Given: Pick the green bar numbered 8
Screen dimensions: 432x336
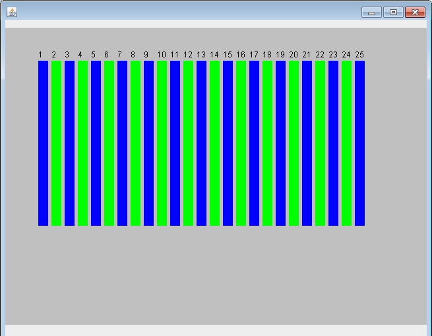Looking at the screenshot, I should (x=135, y=143).
